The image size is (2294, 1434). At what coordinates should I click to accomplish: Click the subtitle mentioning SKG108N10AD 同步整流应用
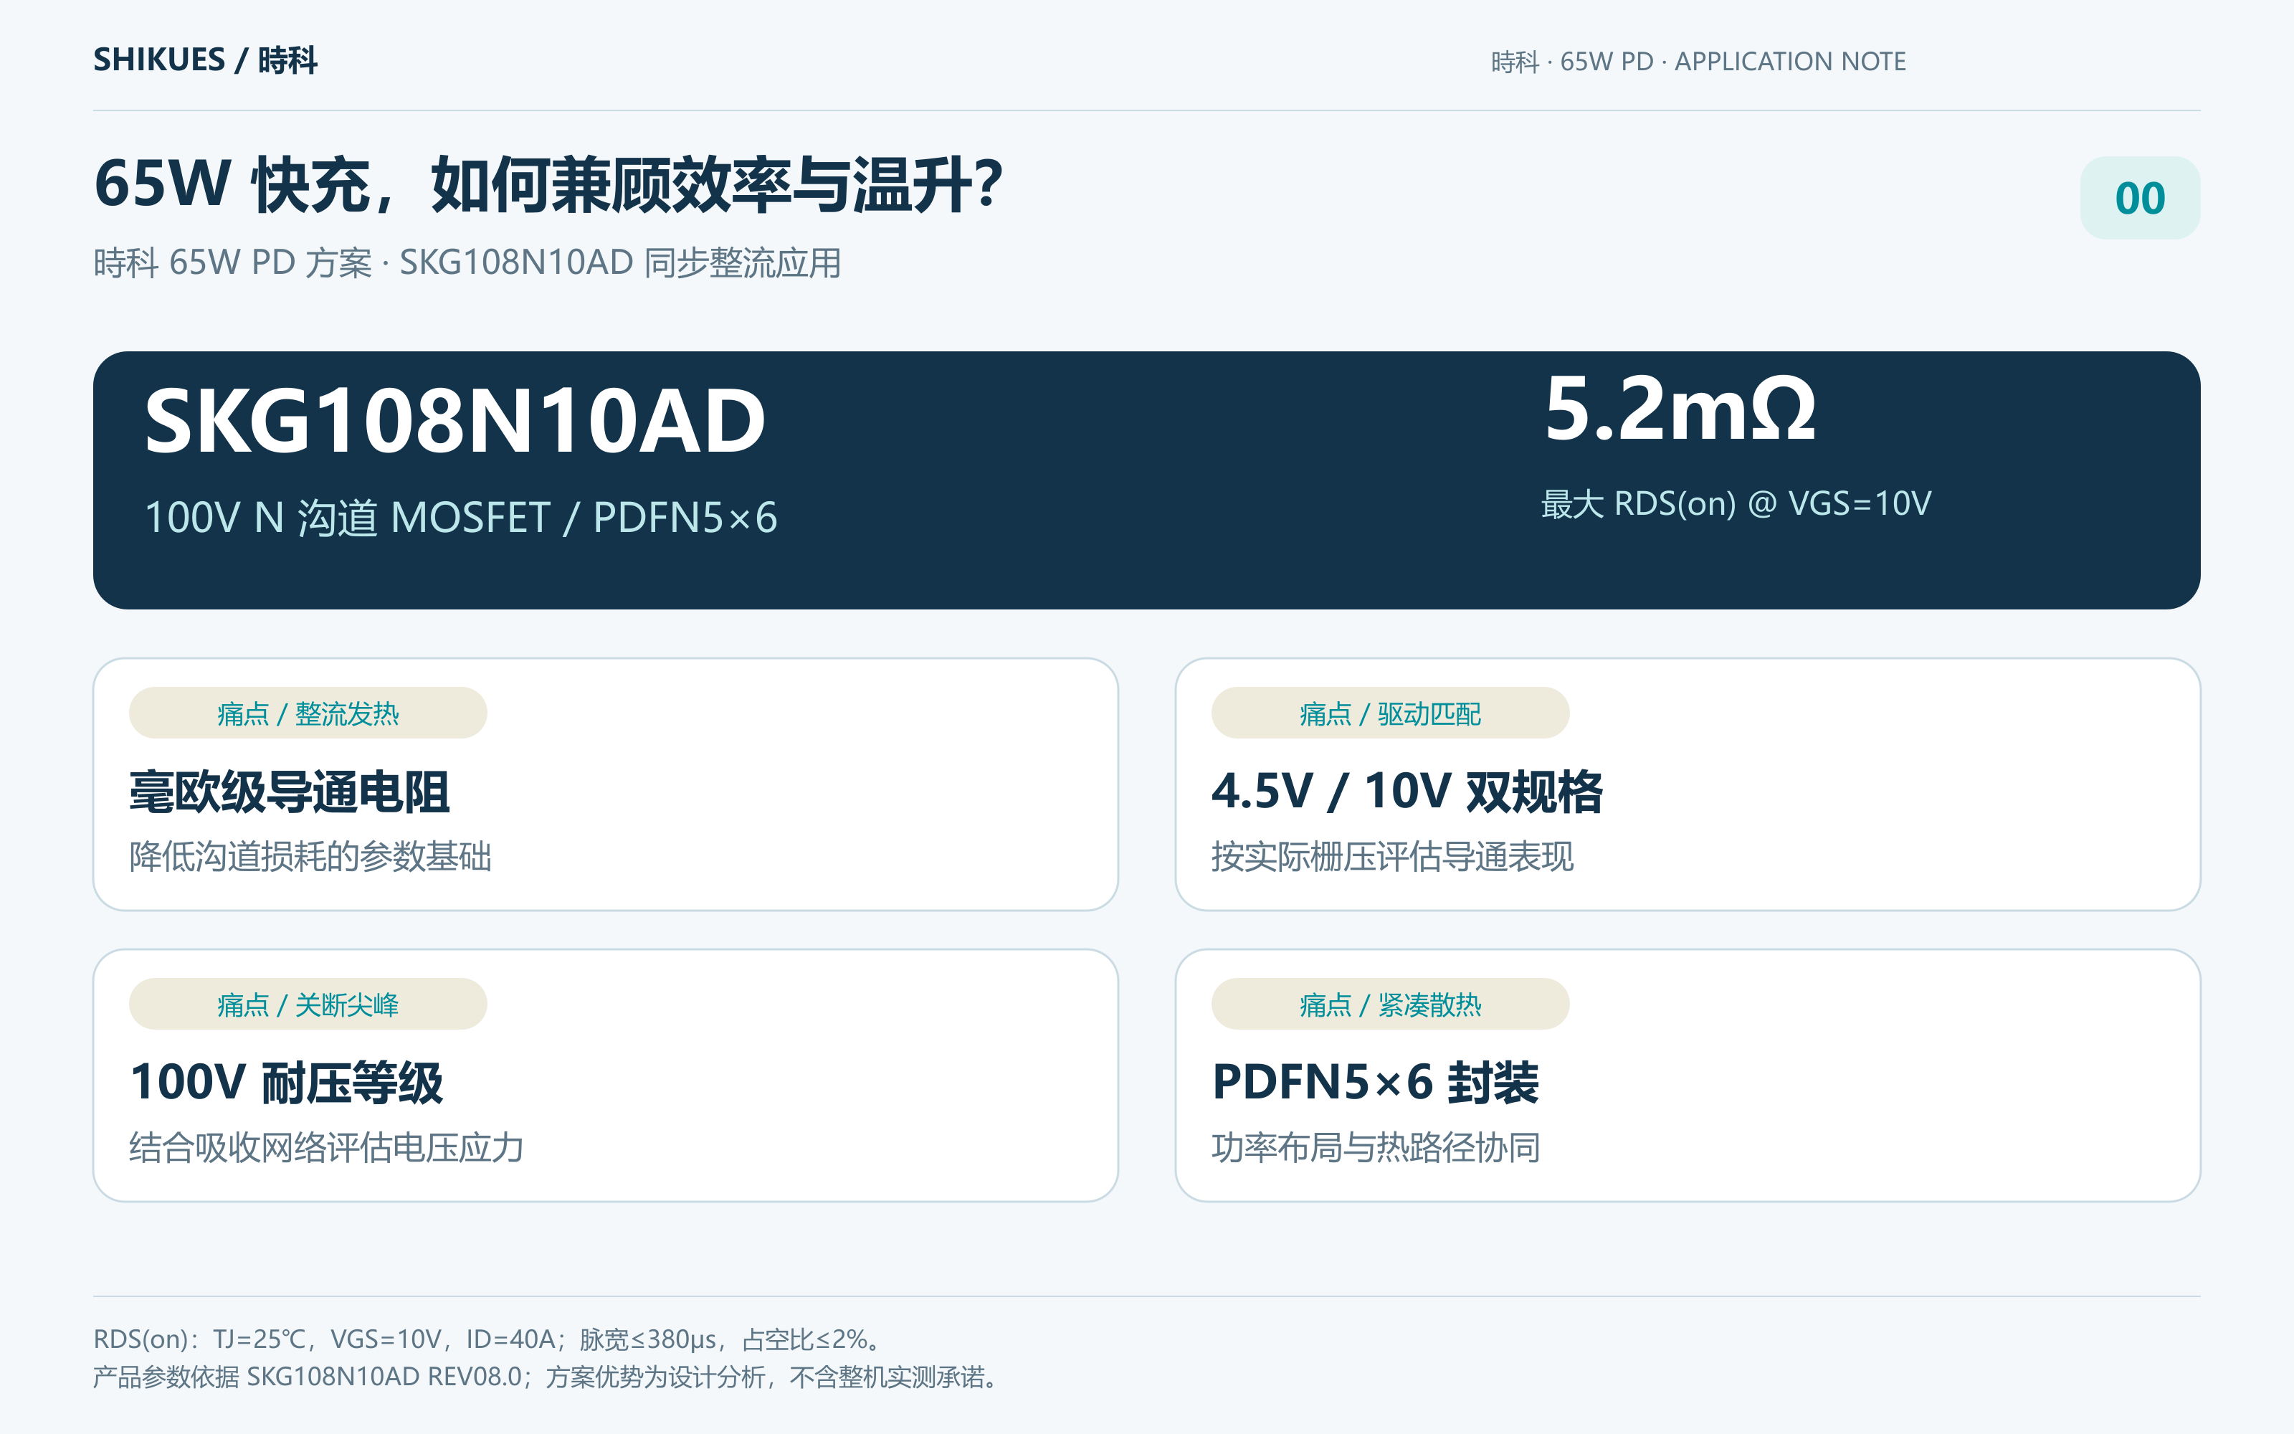pos(467,262)
